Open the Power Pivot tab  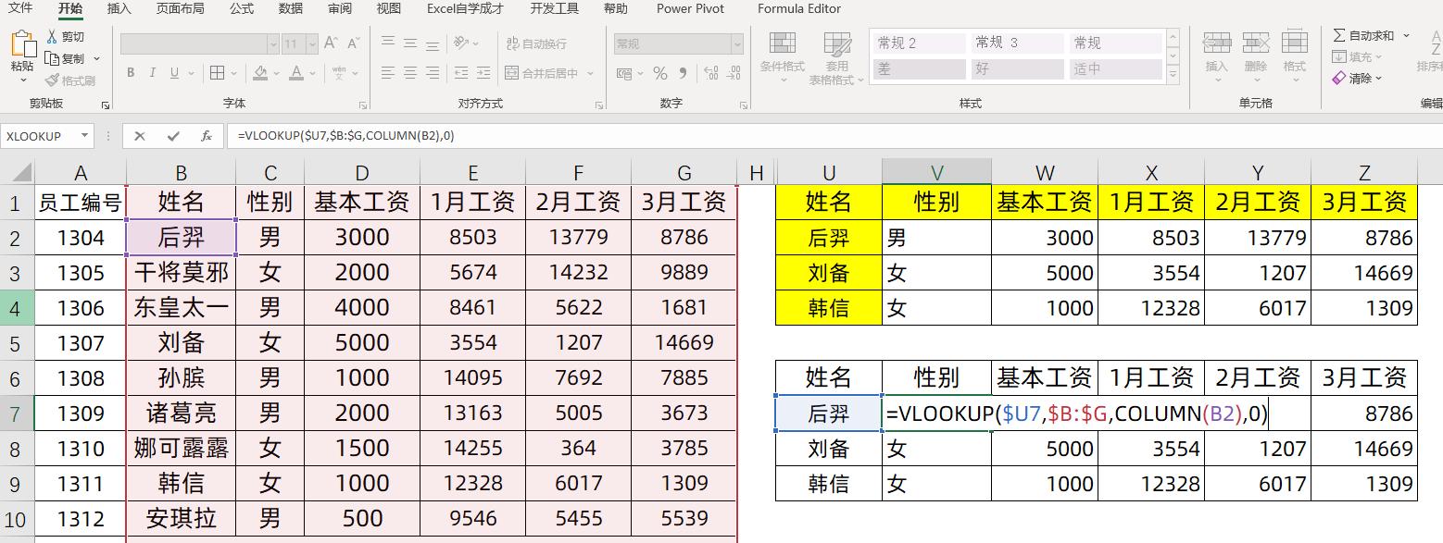[689, 9]
